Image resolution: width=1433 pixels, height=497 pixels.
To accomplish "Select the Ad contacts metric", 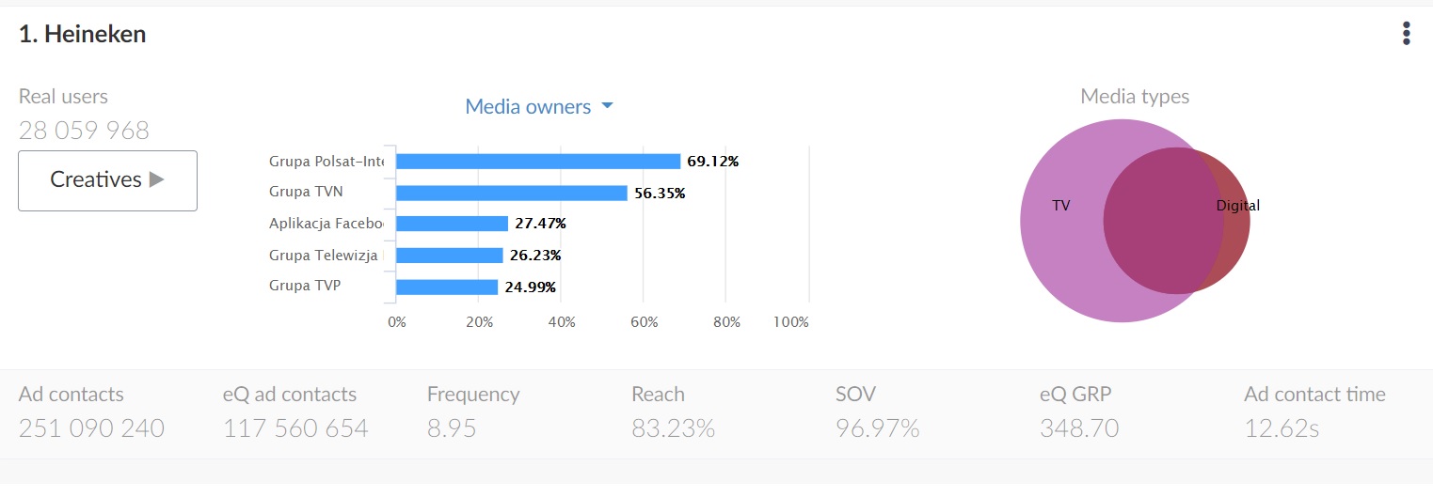I will click(91, 412).
